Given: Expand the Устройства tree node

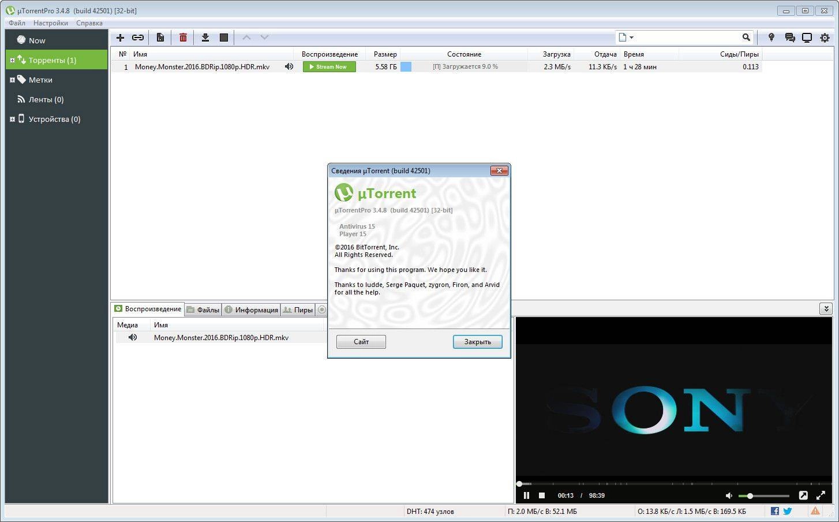Looking at the screenshot, I should (12, 119).
